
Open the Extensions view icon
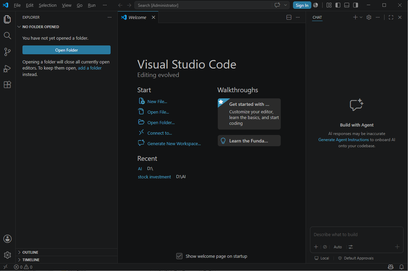pyautogui.click(x=7, y=84)
